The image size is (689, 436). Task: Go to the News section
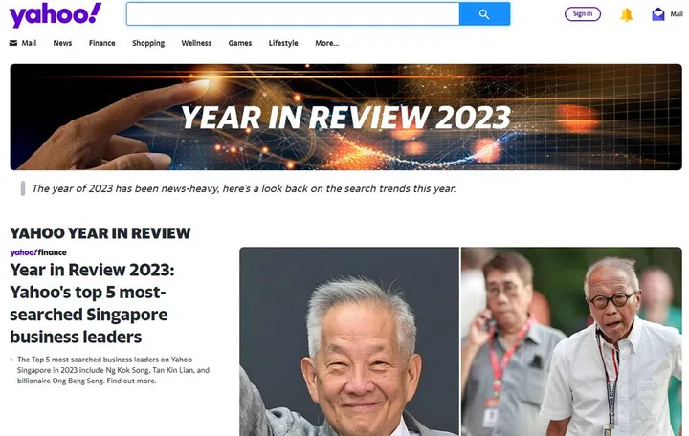62,43
